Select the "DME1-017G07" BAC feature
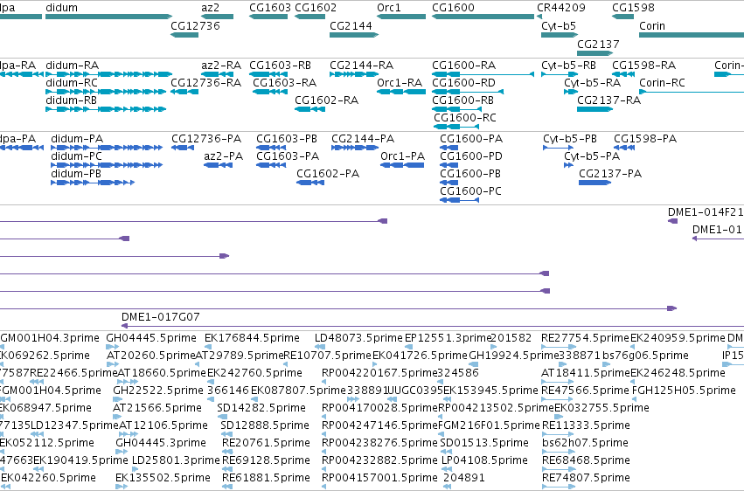The image size is (744, 491). pyautogui.click(x=433, y=326)
